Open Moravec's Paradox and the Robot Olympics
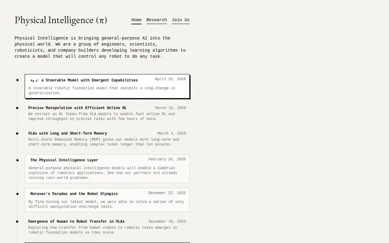 (x=74, y=194)
